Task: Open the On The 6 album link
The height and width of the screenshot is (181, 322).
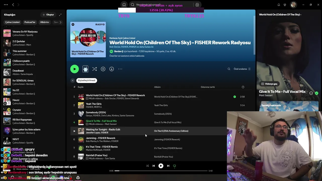Action: point(171,131)
